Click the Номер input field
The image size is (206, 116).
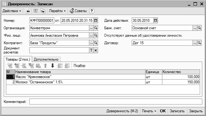[x=42, y=21]
